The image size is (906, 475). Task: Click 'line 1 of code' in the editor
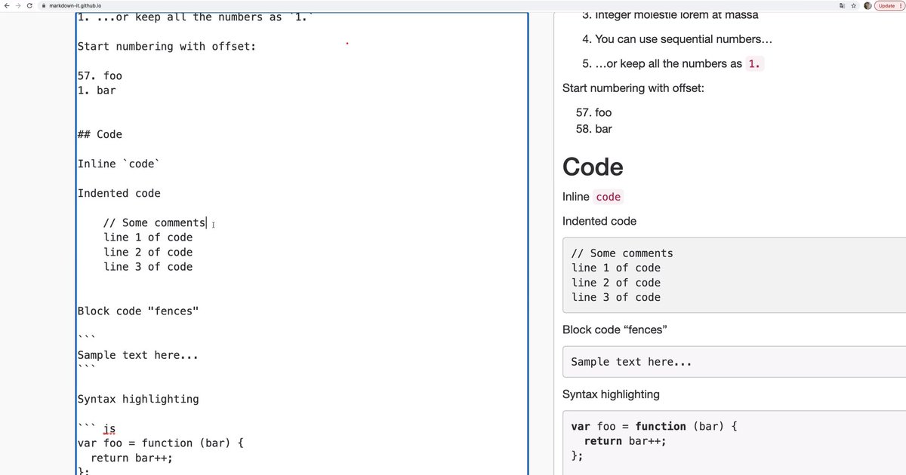point(148,237)
